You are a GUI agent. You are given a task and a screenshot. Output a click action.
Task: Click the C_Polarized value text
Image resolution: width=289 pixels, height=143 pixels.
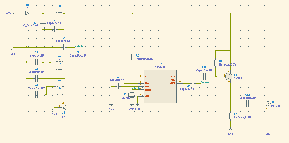(31, 25)
